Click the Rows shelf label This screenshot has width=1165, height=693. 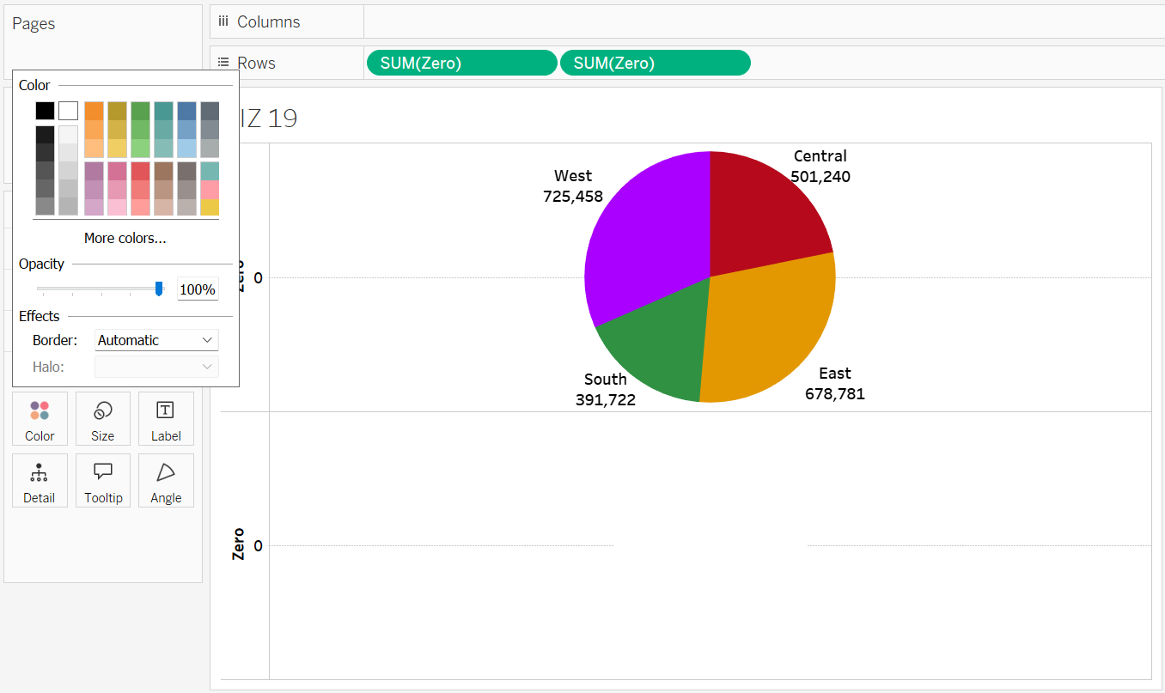tap(257, 63)
